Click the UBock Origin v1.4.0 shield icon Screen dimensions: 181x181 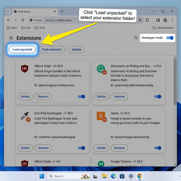25,163
